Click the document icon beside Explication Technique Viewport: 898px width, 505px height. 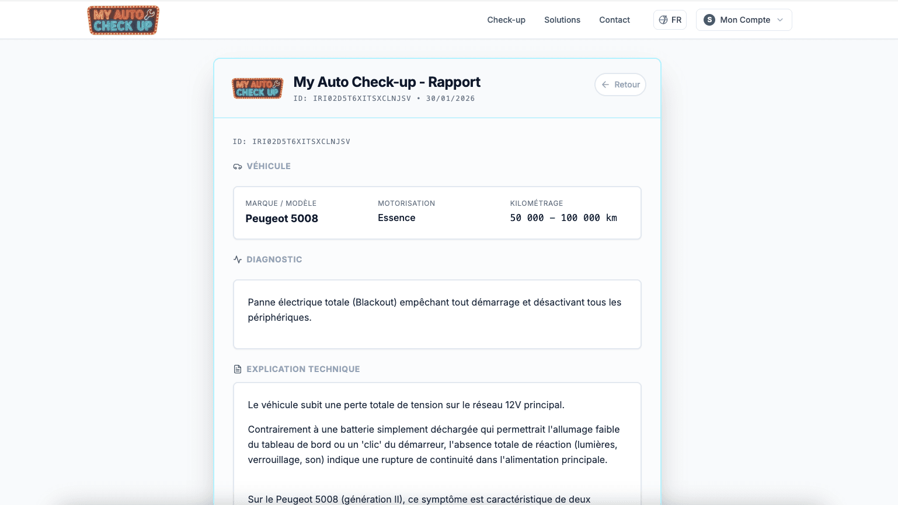pyautogui.click(x=238, y=369)
